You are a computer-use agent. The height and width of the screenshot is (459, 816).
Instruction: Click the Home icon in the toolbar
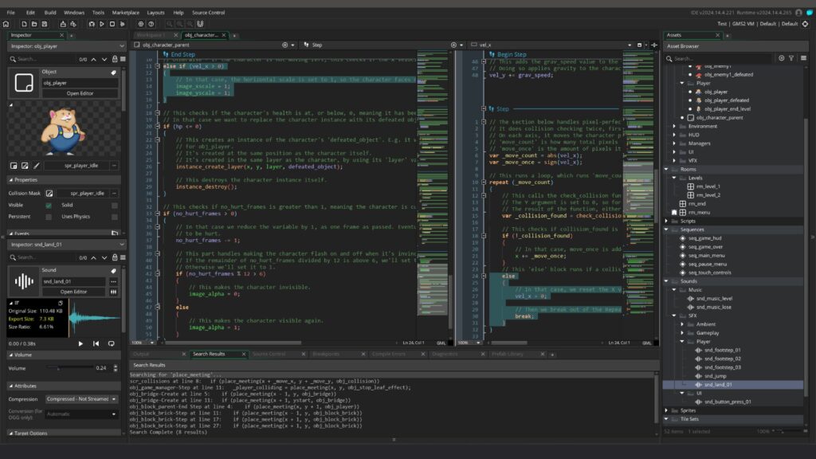point(6,24)
